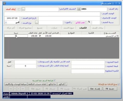Click status bar date 23-03-2020 11:39

point(40,93)
